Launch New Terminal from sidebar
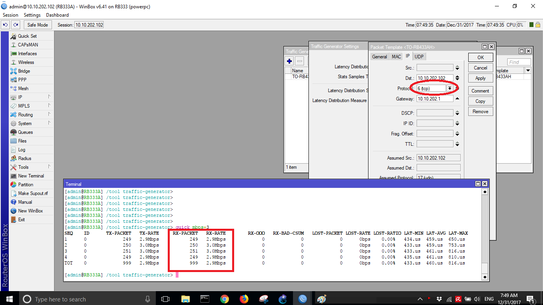This screenshot has width=543, height=305. [31, 176]
